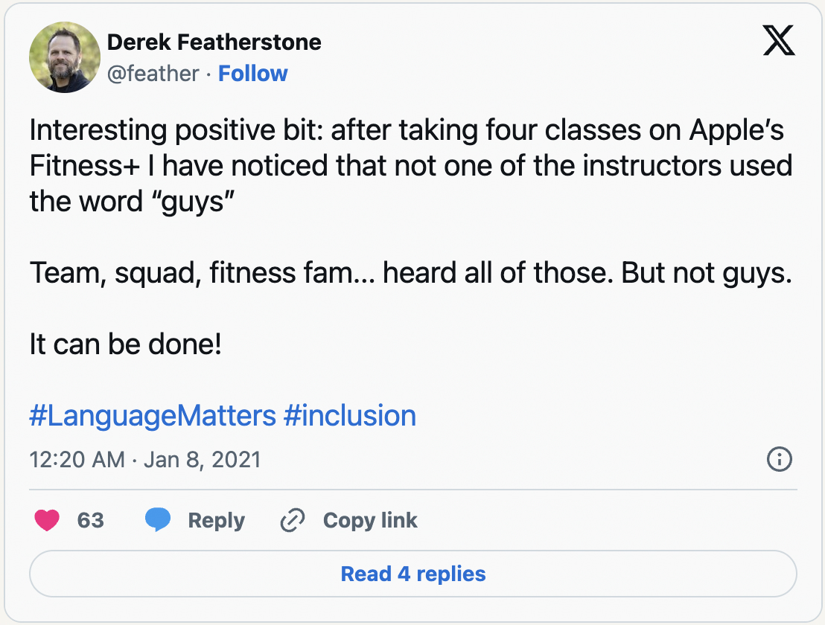
Task: Open Read 4 replies
Action: [412, 574]
